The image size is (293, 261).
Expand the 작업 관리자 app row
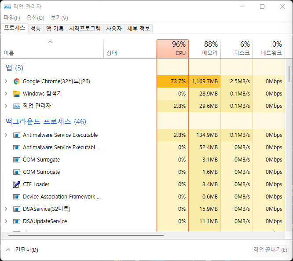click(6, 106)
